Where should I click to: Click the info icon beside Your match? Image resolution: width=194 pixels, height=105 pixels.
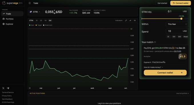[x=155, y=42]
